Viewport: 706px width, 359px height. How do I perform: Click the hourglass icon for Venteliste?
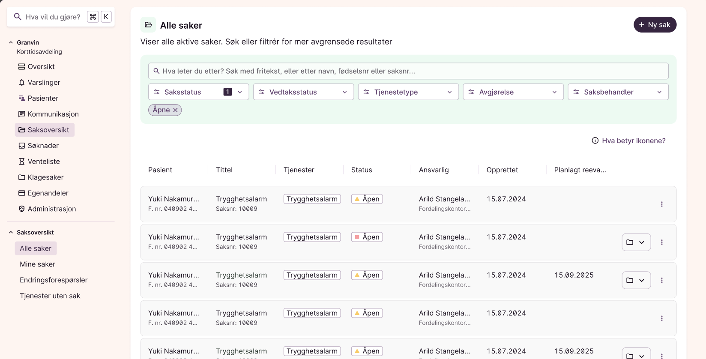click(21, 162)
